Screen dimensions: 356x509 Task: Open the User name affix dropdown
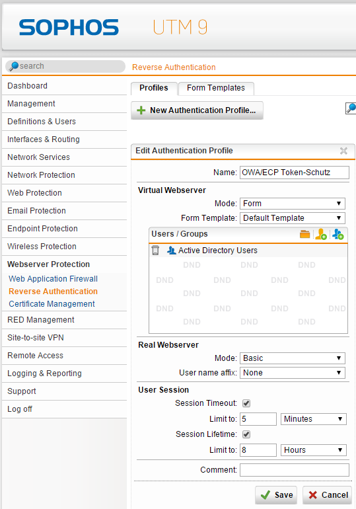click(293, 373)
